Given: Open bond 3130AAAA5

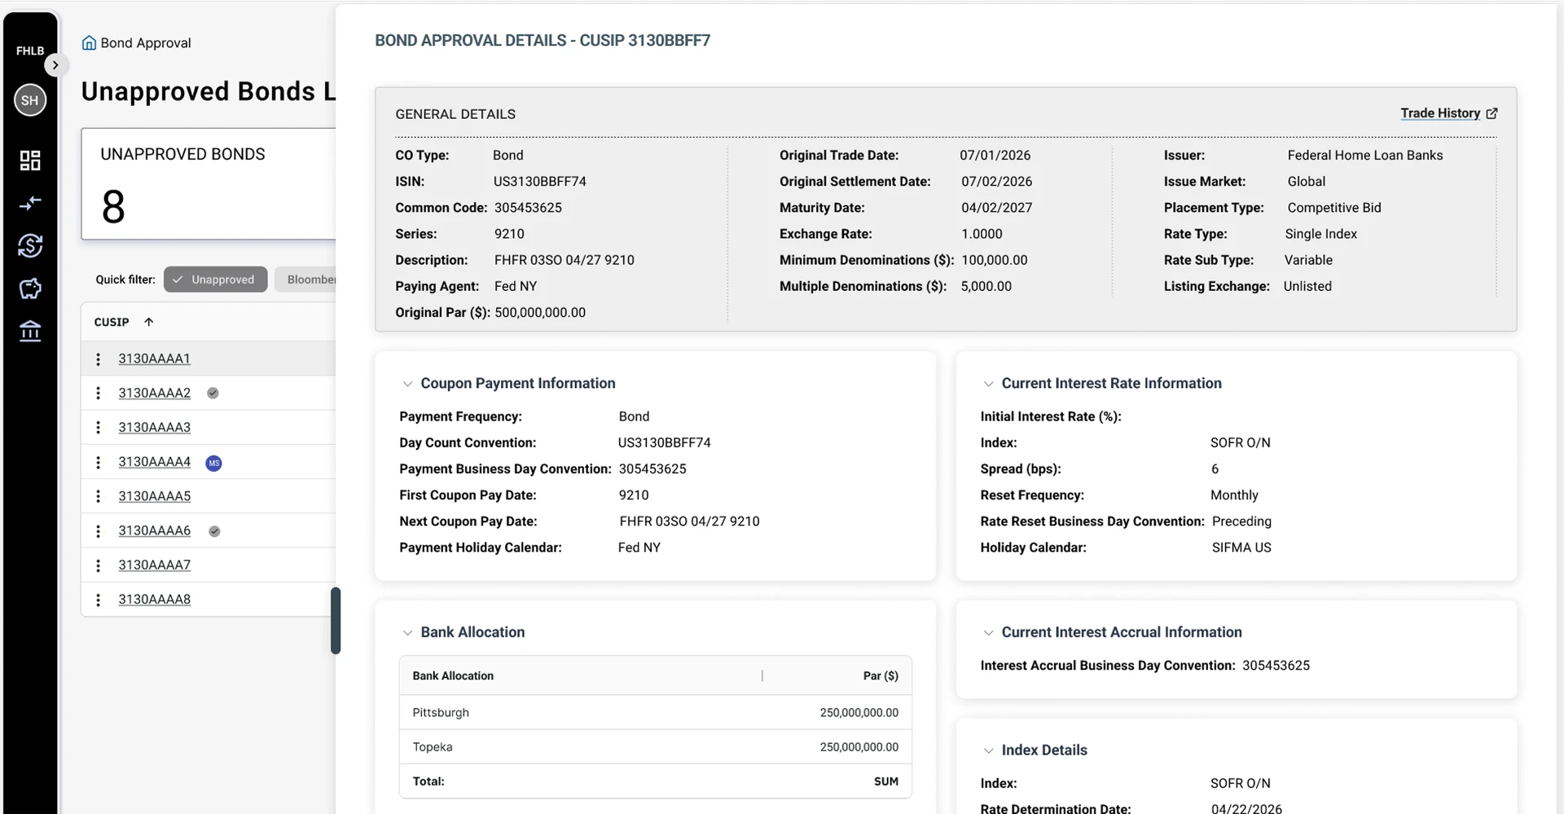Looking at the screenshot, I should (x=154, y=495).
